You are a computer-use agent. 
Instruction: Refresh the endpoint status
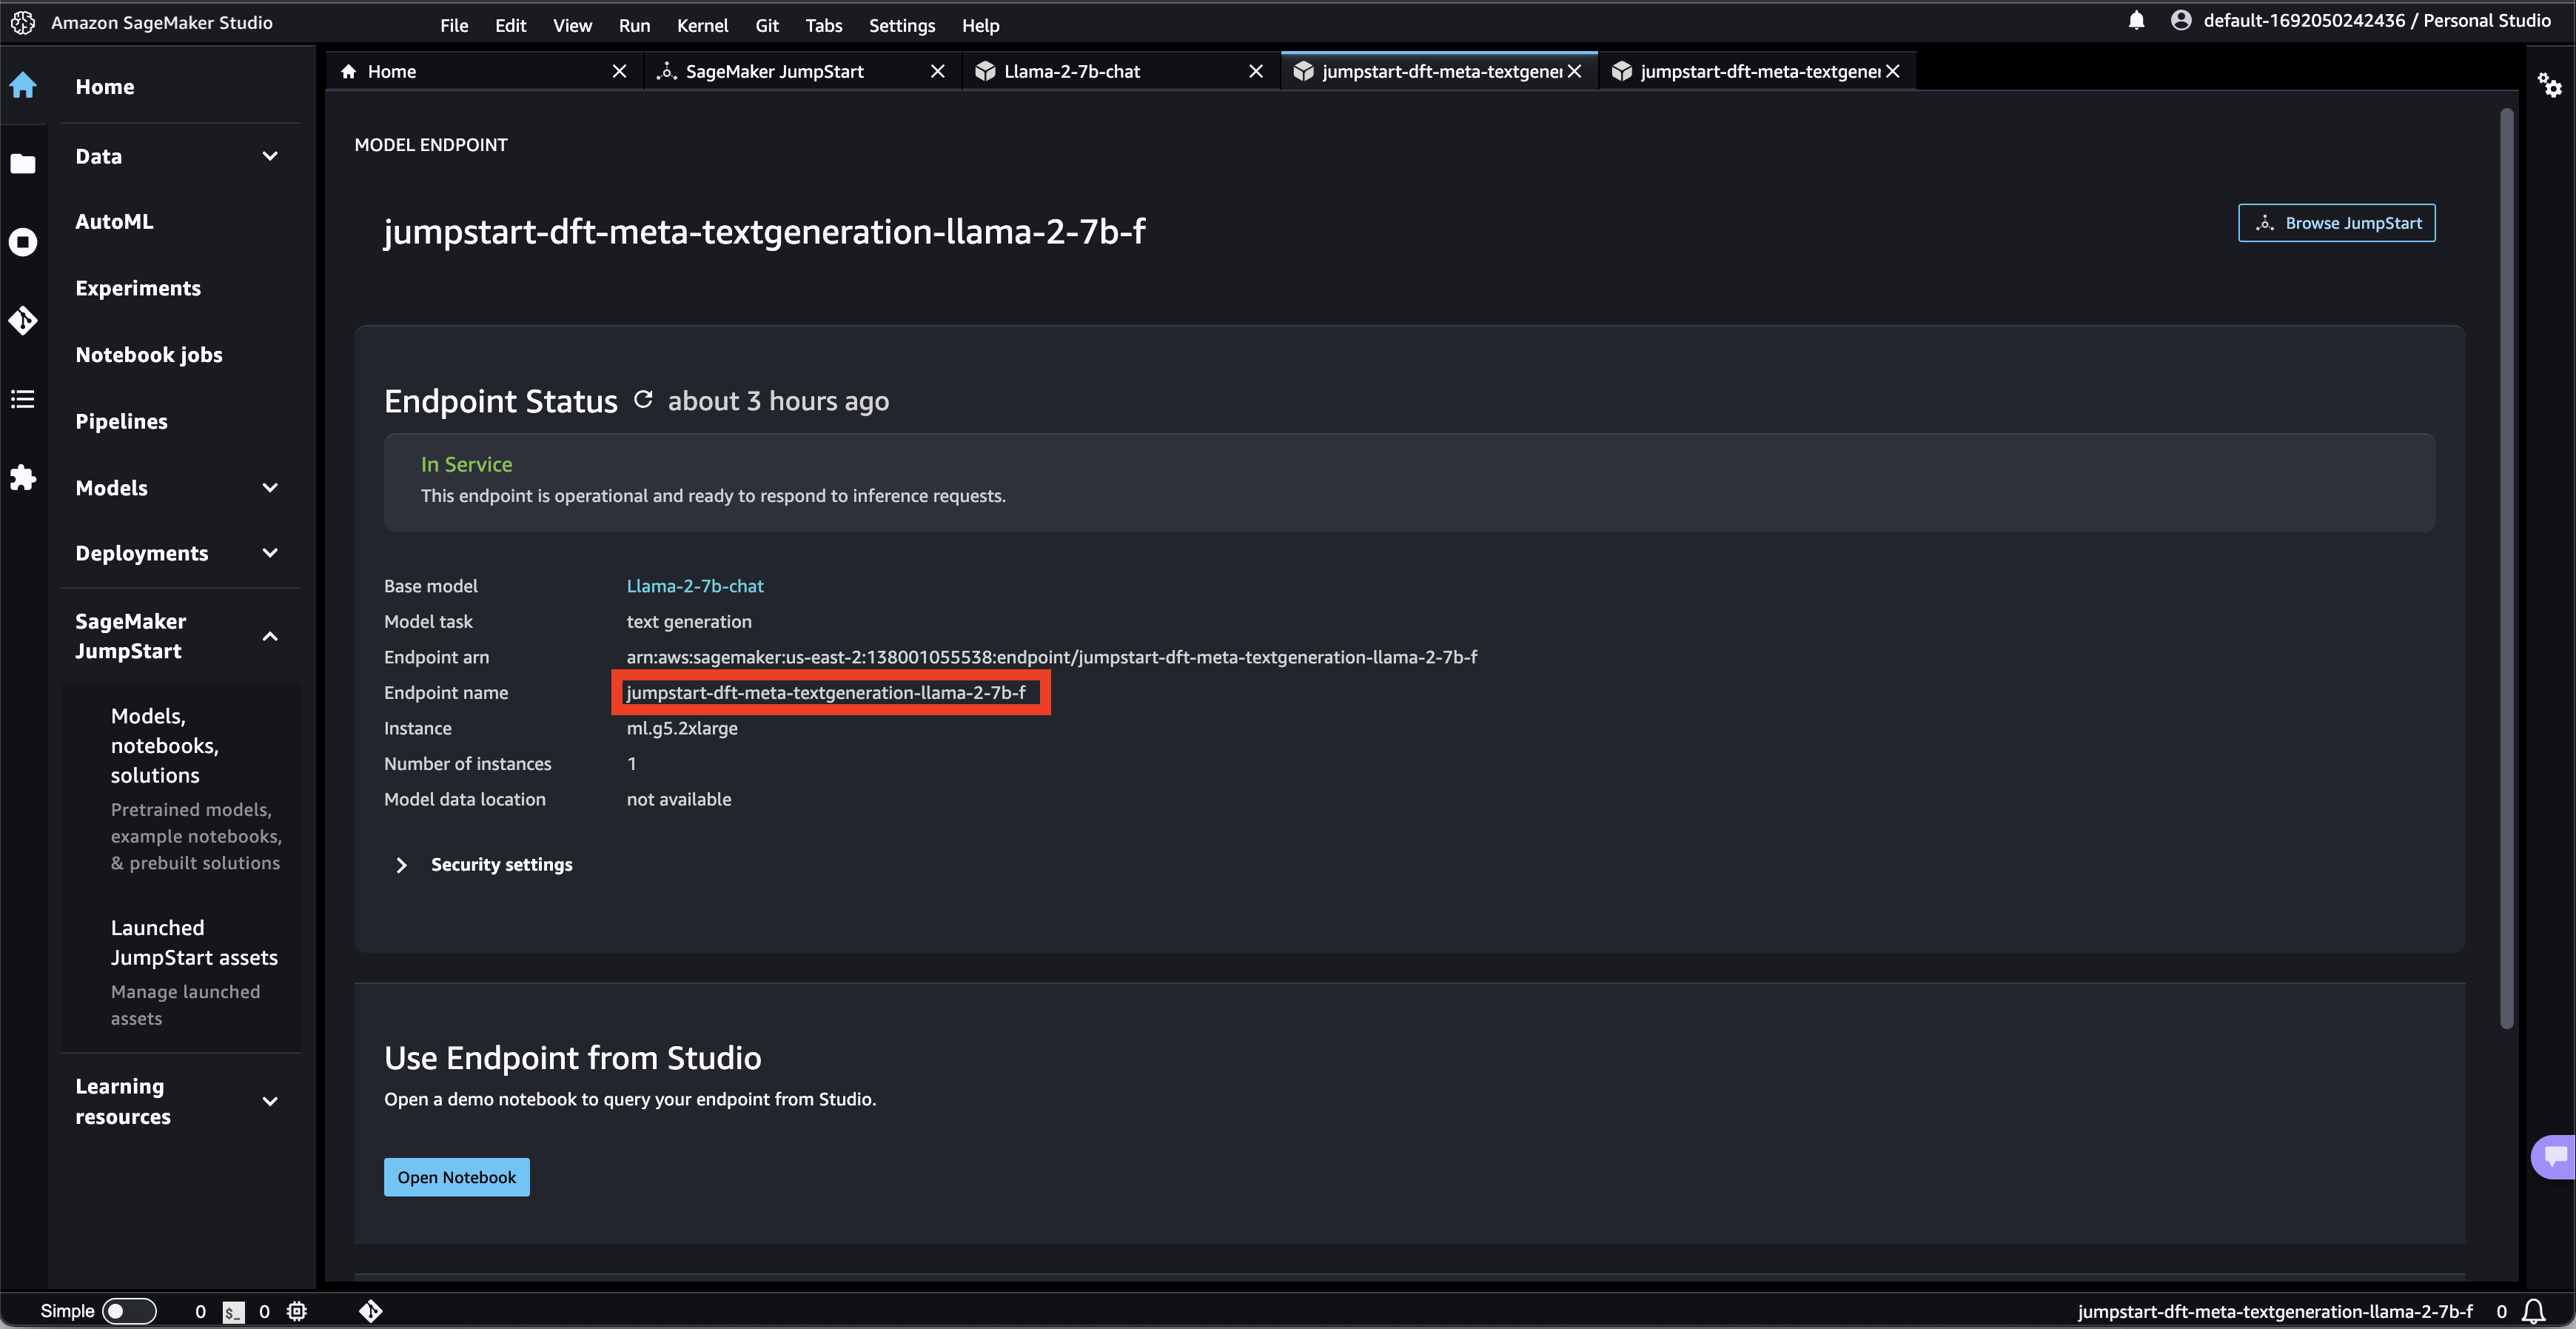pyautogui.click(x=643, y=400)
